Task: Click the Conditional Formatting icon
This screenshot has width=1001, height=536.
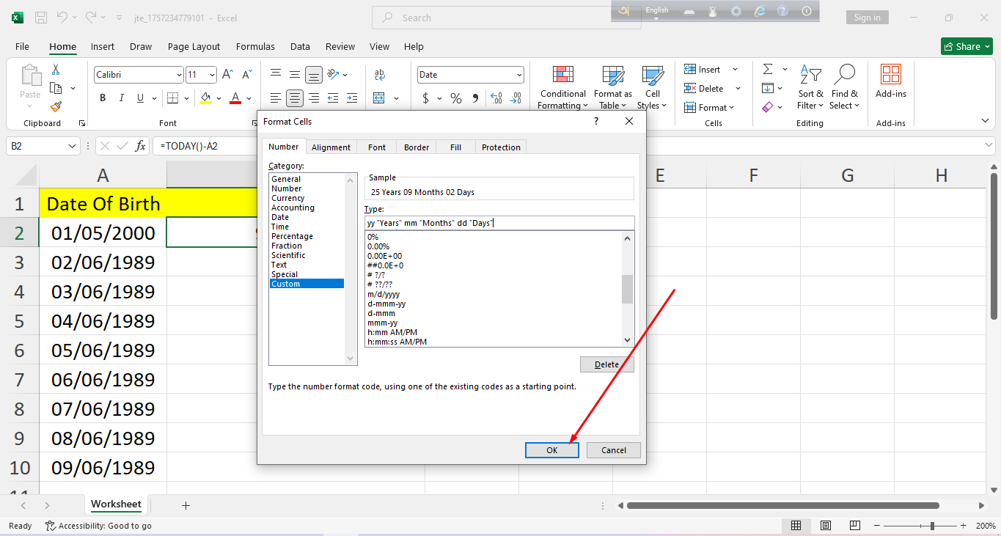Action: pos(562,76)
